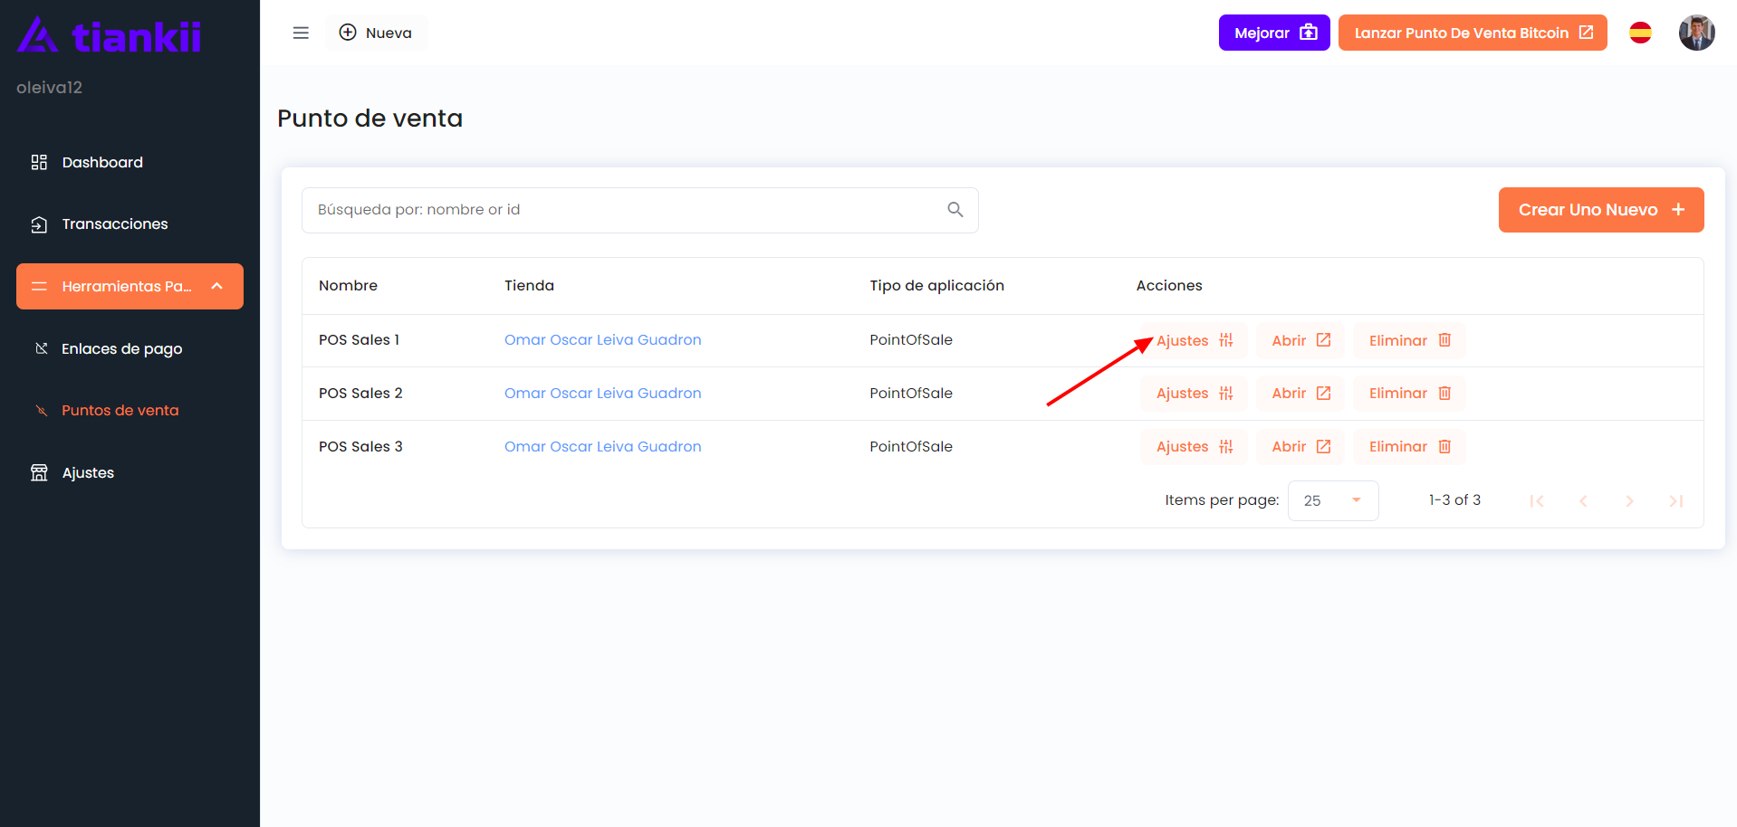1737x827 pixels.
Task: Open Ajustes for POS Sales 2
Action: 1195,393
